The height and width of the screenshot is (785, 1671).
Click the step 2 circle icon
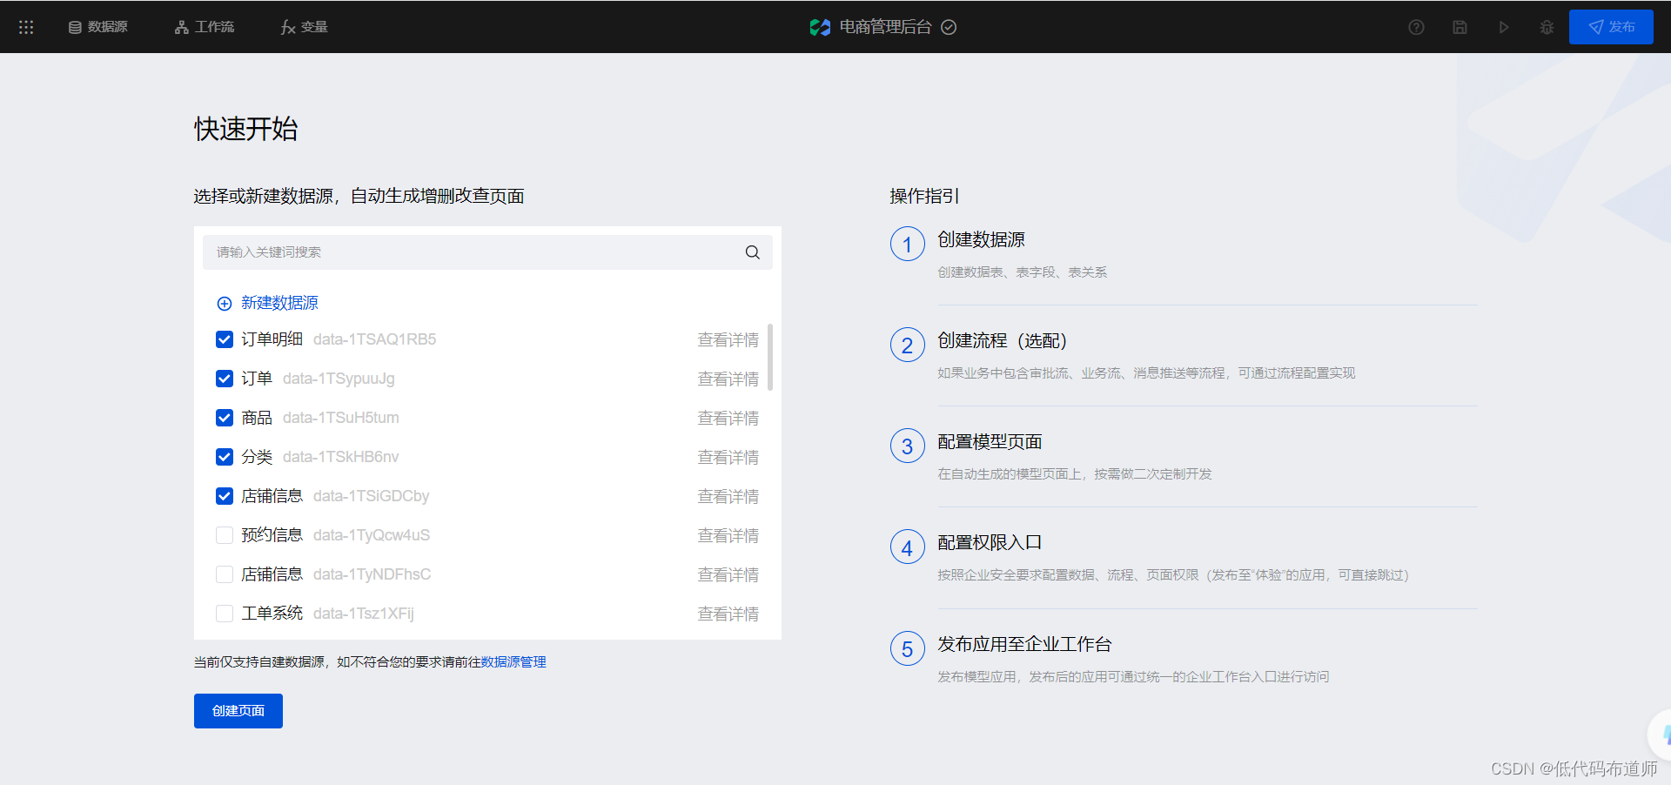907,345
